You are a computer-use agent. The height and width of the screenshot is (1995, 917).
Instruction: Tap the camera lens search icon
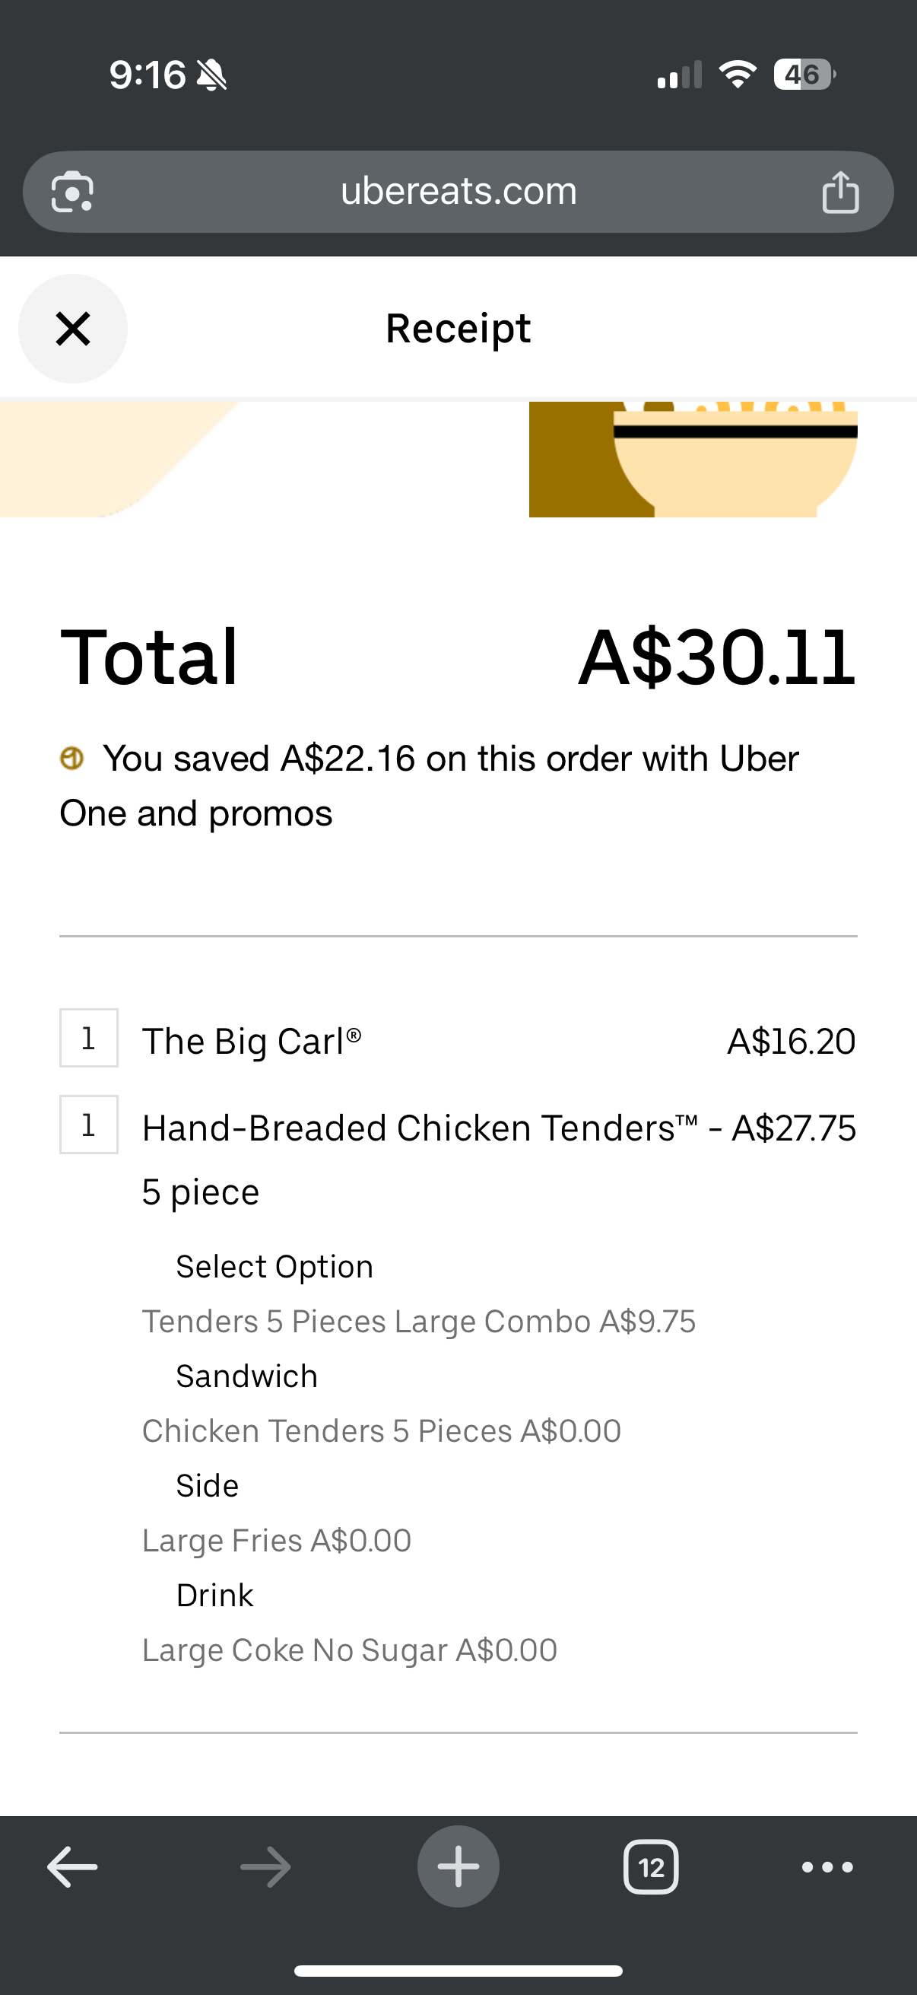coord(72,191)
